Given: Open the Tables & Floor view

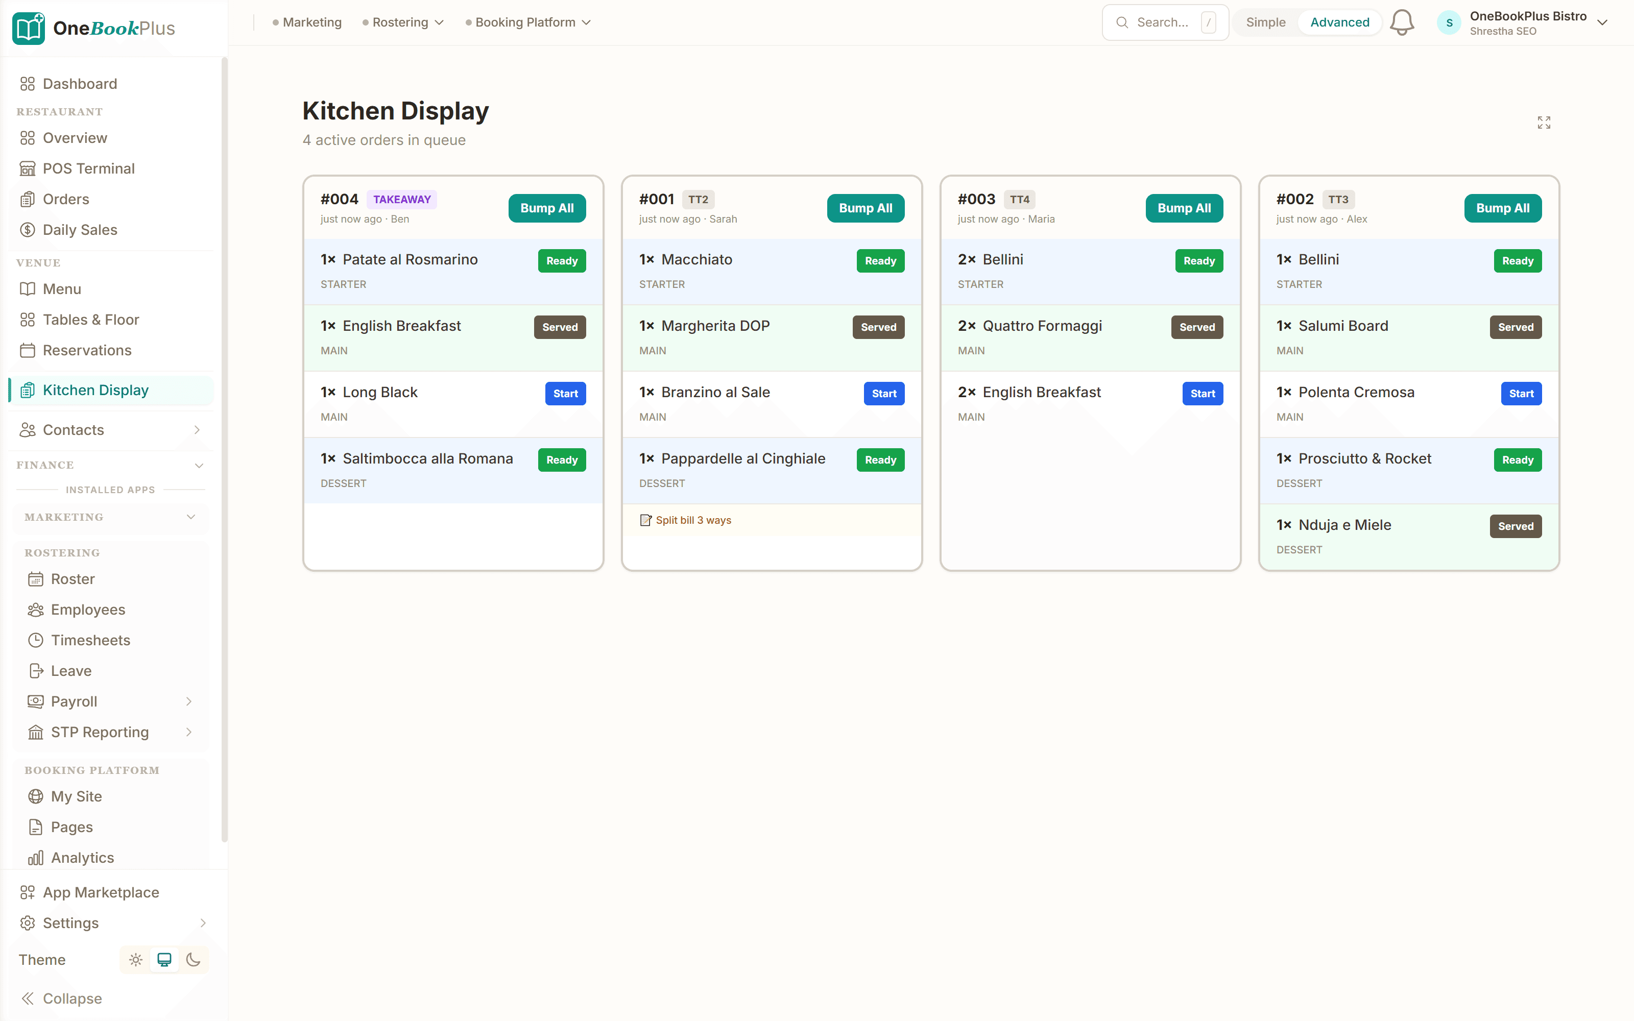Looking at the screenshot, I should 90,320.
